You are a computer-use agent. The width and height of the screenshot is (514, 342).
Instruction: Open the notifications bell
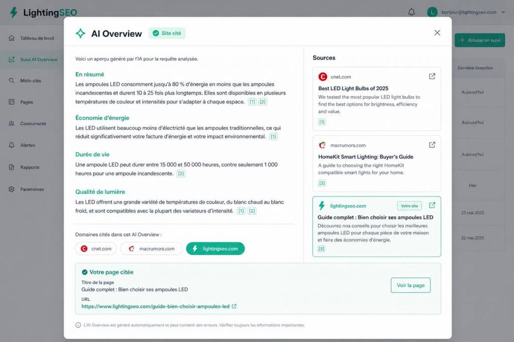click(x=412, y=12)
